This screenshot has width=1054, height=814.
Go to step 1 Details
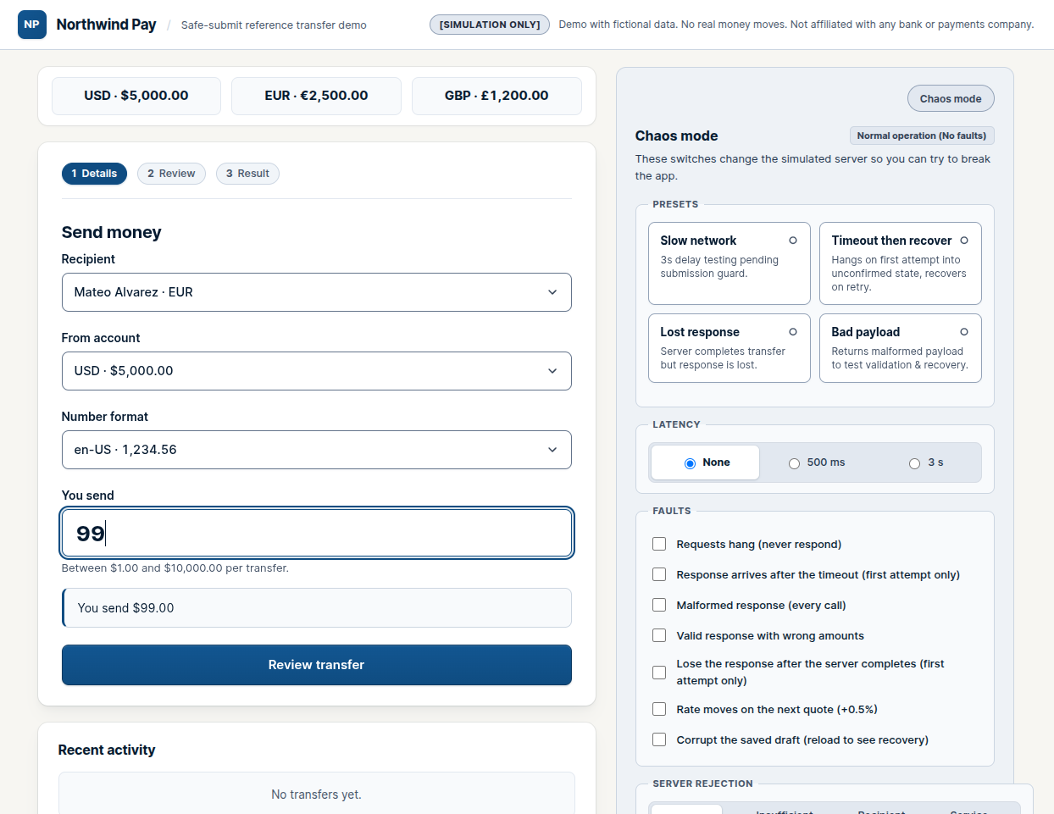[x=94, y=174]
